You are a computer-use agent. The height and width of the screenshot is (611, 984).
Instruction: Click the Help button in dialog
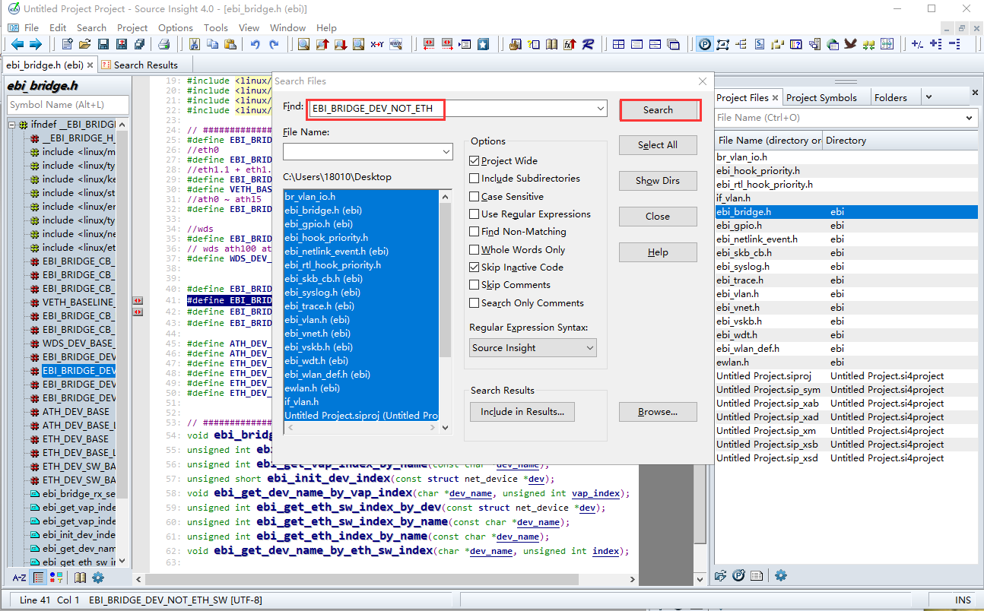coord(658,252)
